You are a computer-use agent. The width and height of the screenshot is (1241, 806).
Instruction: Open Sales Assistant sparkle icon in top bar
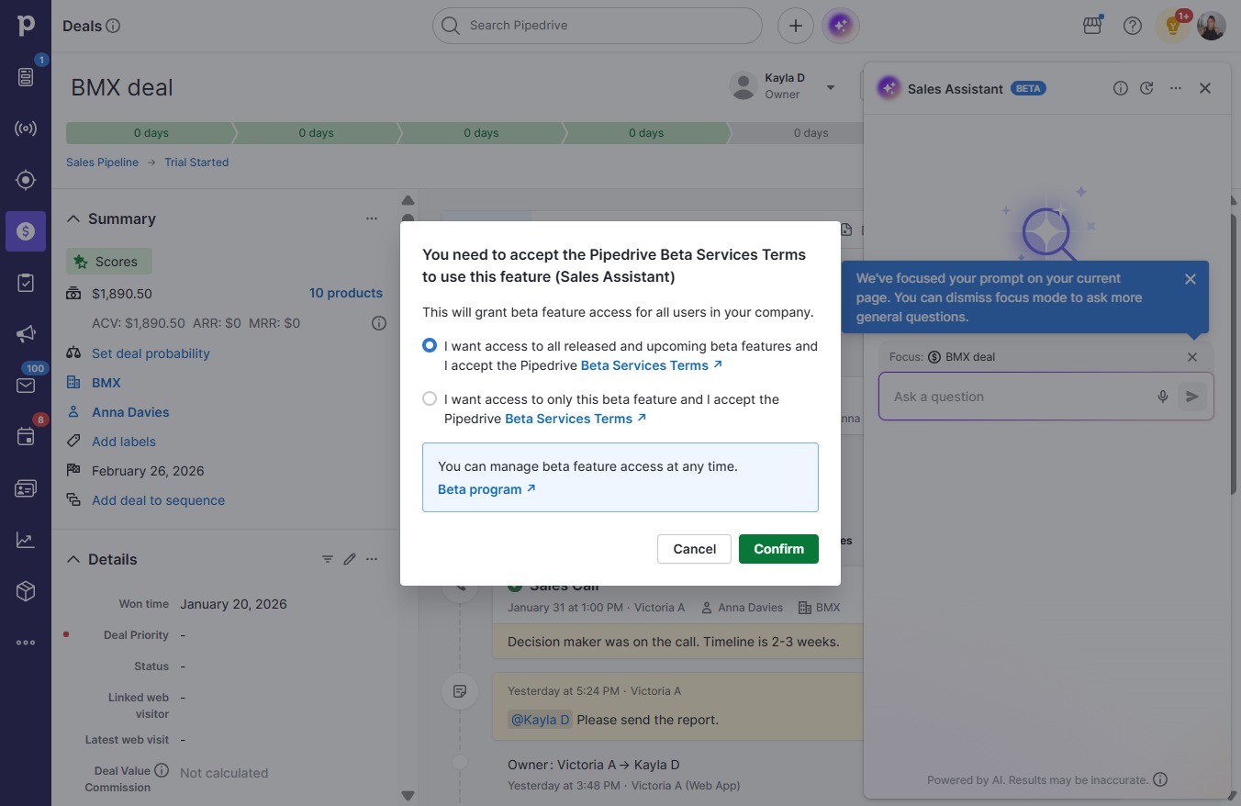pos(840,26)
